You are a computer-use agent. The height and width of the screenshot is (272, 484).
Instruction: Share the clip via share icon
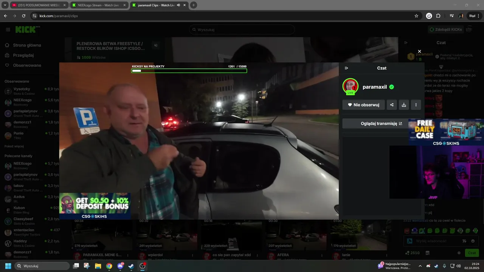392,105
